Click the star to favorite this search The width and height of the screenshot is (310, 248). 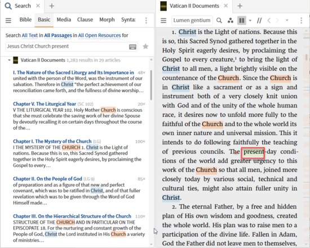[145, 47]
